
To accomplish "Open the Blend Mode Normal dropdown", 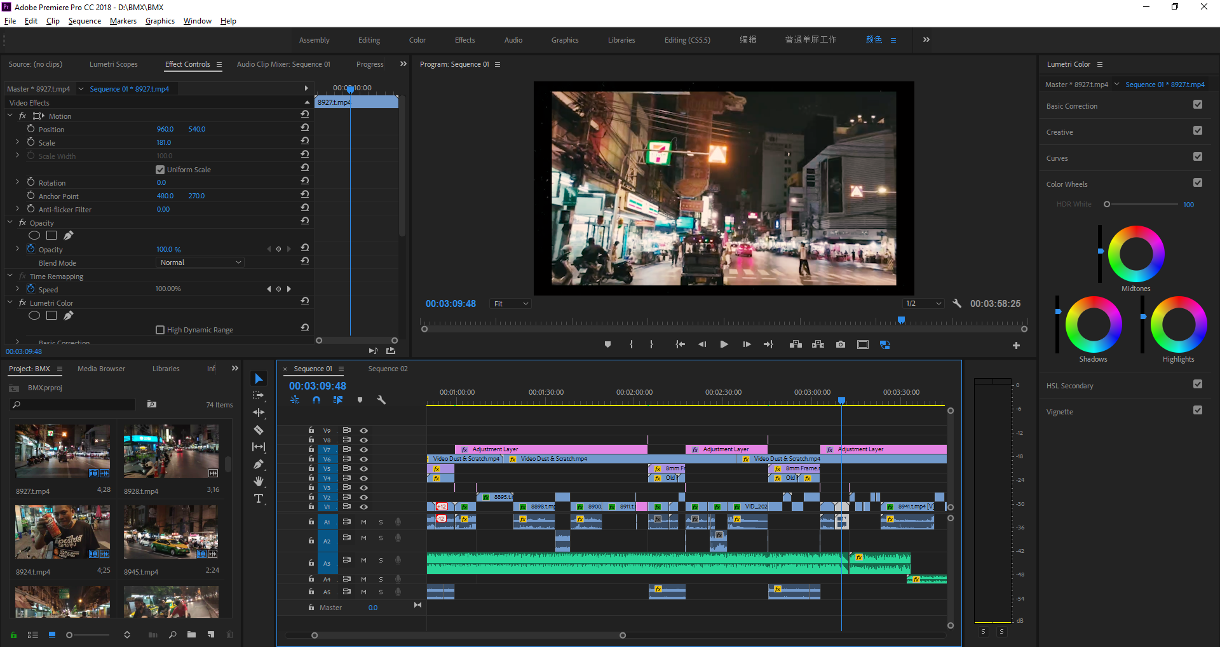I will click(200, 262).
